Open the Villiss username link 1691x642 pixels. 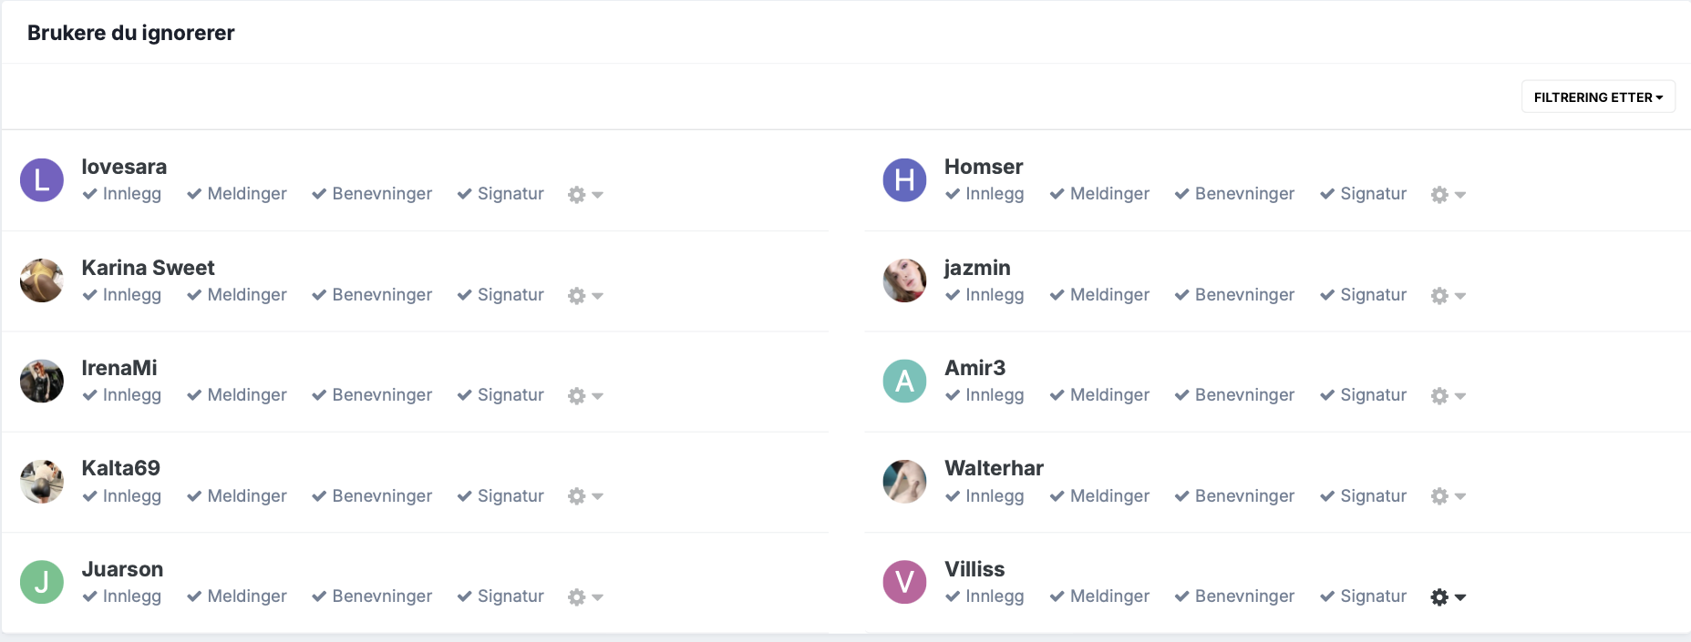pos(974,569)
